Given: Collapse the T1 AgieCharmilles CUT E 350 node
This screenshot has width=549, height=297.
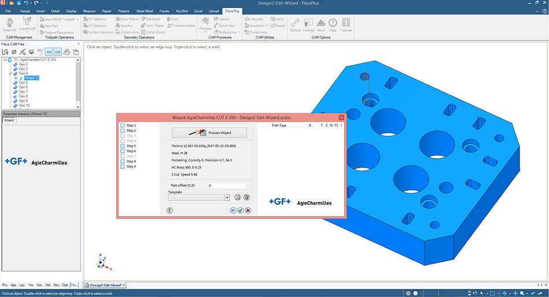Looking at the screenshot, I should click(x=5, y=59).
